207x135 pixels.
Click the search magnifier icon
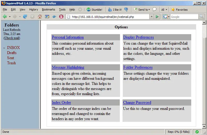click(202, 17)
